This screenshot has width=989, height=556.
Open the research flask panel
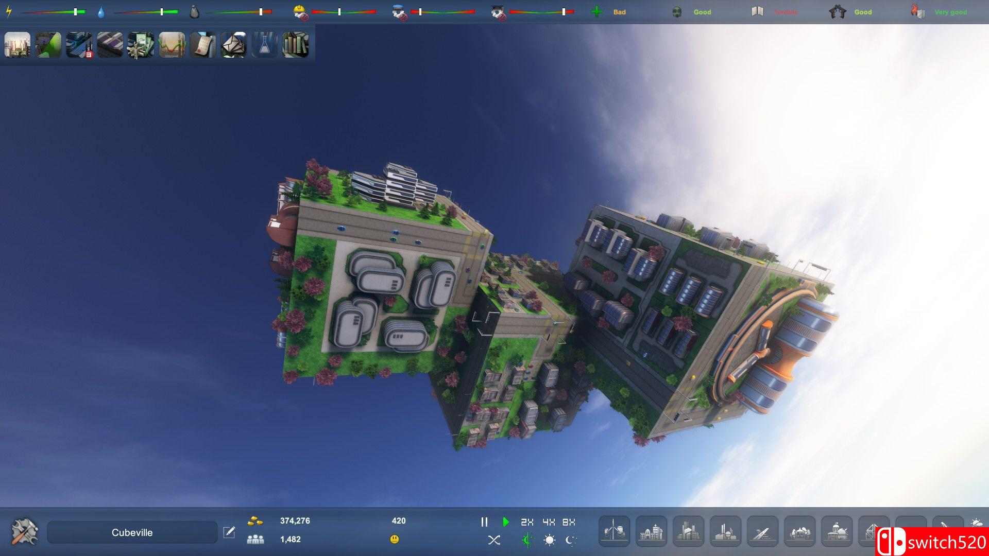pos(264,45)
